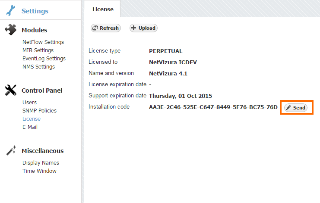Click the Control Panel tools icon
The height and width of the screenshot is (203, 320).
coord(11,90)
